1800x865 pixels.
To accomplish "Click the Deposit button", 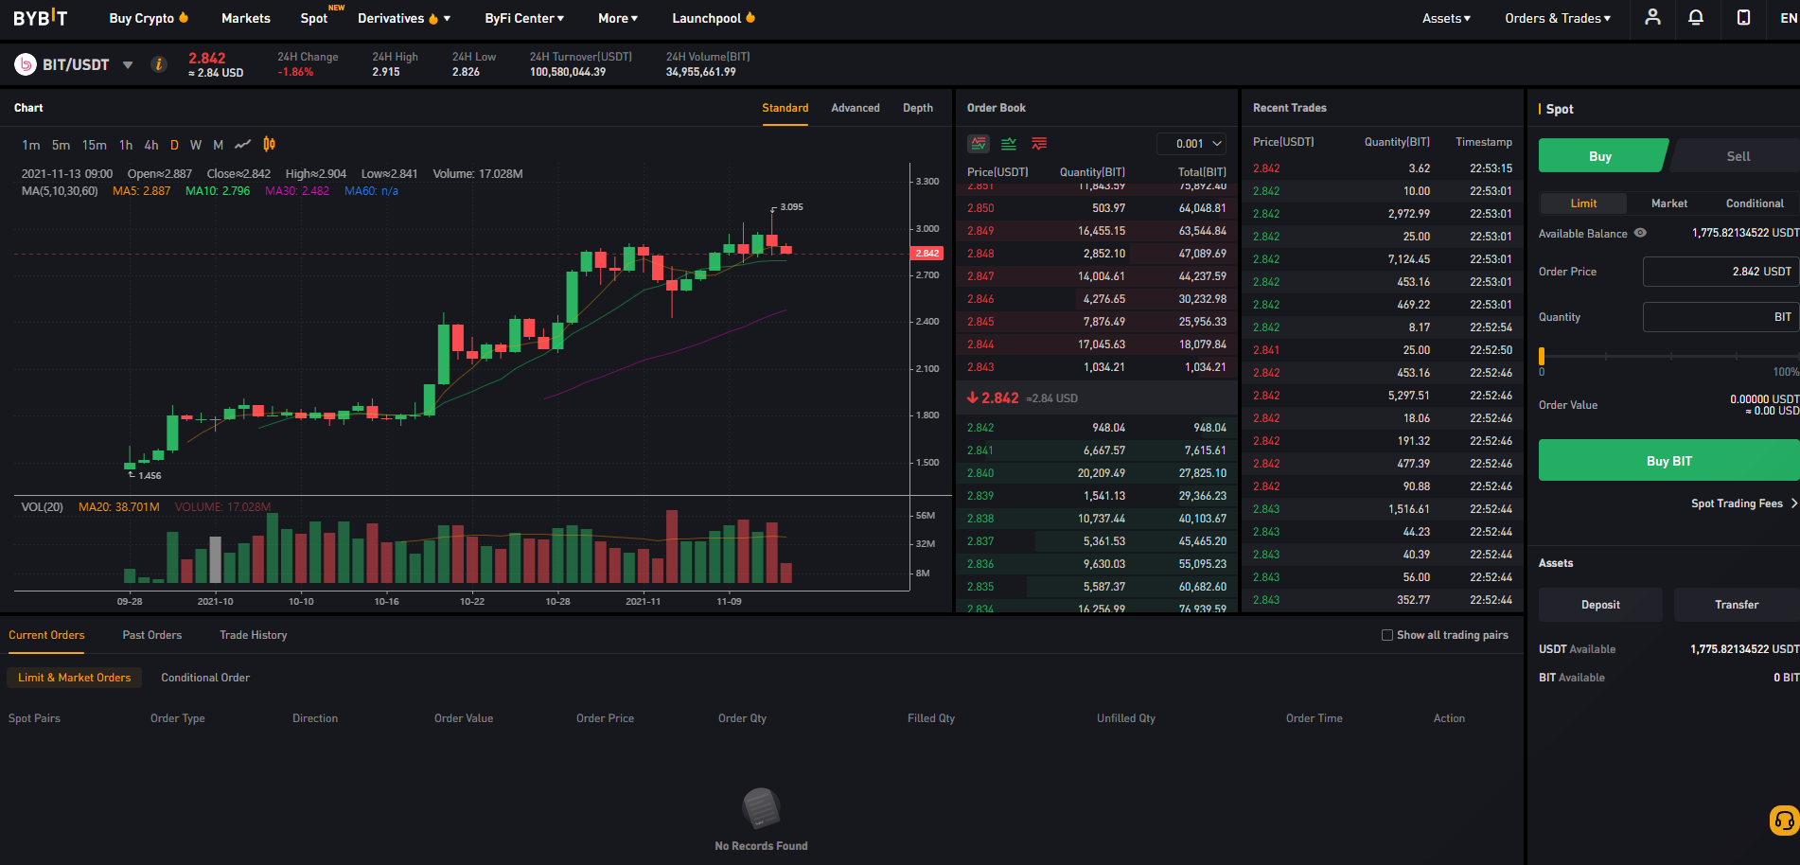I will pyautogui.click(x=1600, y=605).
